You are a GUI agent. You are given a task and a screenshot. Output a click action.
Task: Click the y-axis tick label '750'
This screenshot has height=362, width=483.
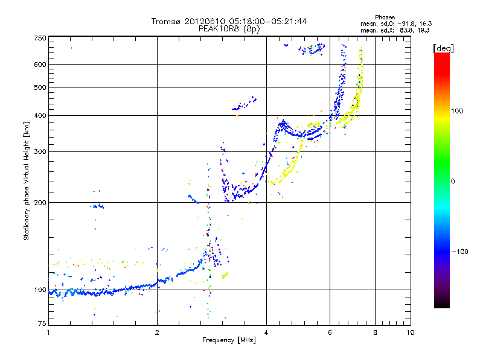click(x=40, y=38)
